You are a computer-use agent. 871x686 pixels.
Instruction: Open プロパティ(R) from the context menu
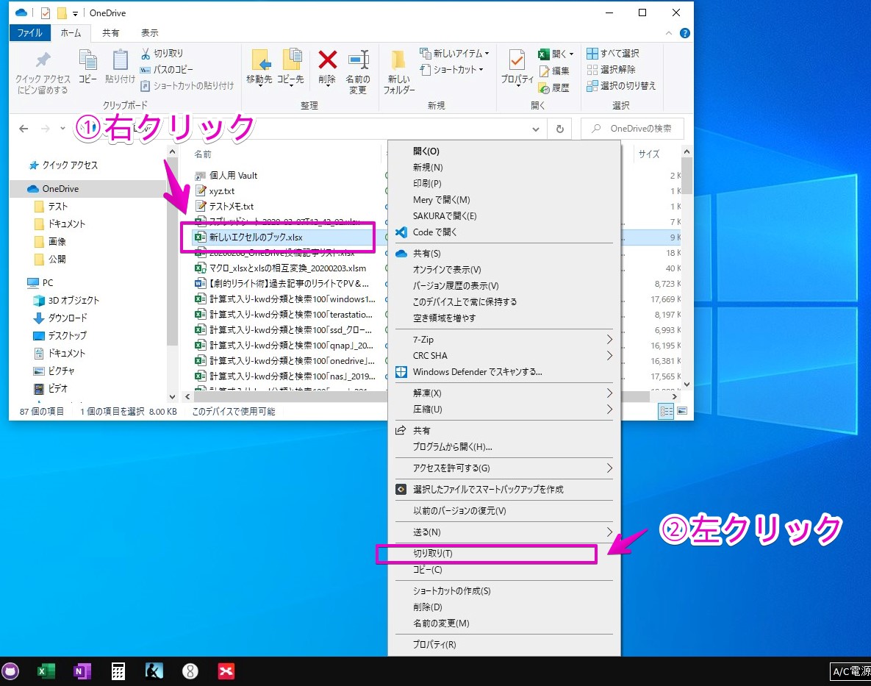[x=503, y=644]
